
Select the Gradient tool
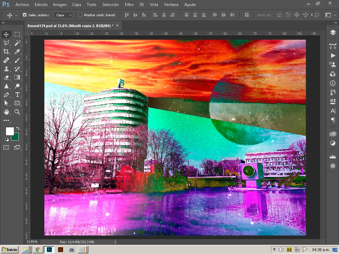pyautogui.click(x=17, y=77)
